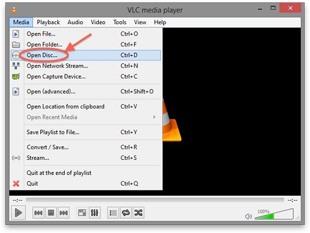The height and width of the screenshot is (233, 310).
Task: Toggle Quit at the end of playlist
Action: 85,173
